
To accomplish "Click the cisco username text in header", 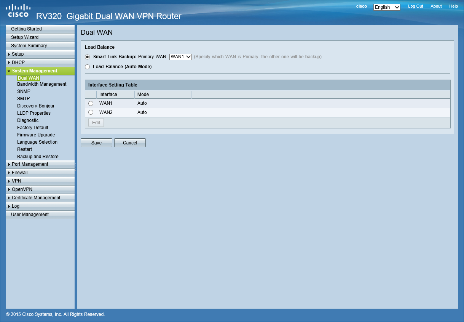I will tap(362, 6).
